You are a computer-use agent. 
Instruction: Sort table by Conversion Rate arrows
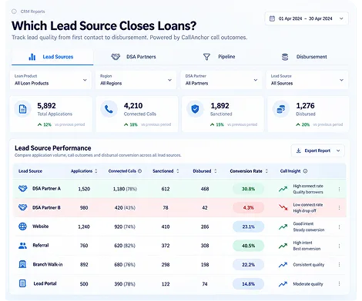tap(266, 171)
